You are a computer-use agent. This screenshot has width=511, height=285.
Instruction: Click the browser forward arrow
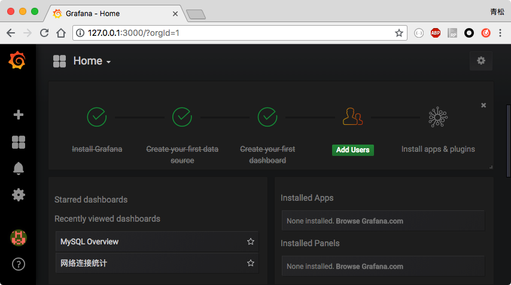pos(28,33)
